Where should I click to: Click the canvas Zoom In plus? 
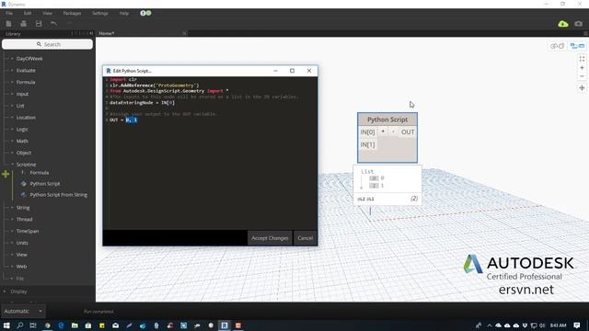(582, 68)
